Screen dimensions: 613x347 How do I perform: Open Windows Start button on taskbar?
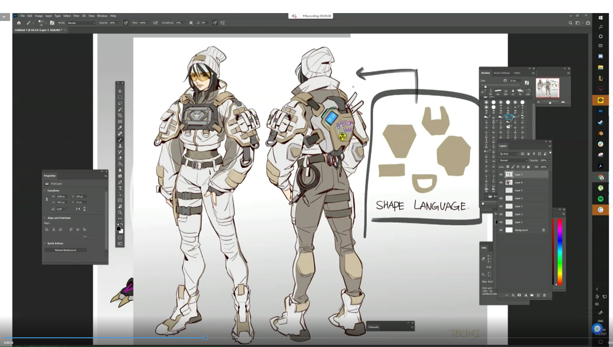601,18
